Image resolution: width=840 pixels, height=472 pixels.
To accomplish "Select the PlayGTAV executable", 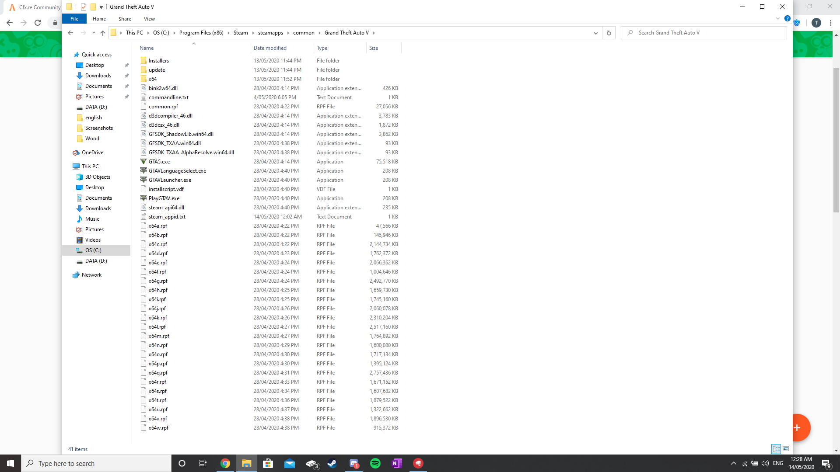I will pyautogui.click(x=164, y=198).
